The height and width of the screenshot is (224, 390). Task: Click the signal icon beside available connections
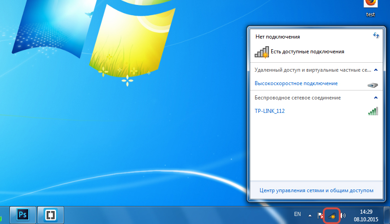(262, 52)
